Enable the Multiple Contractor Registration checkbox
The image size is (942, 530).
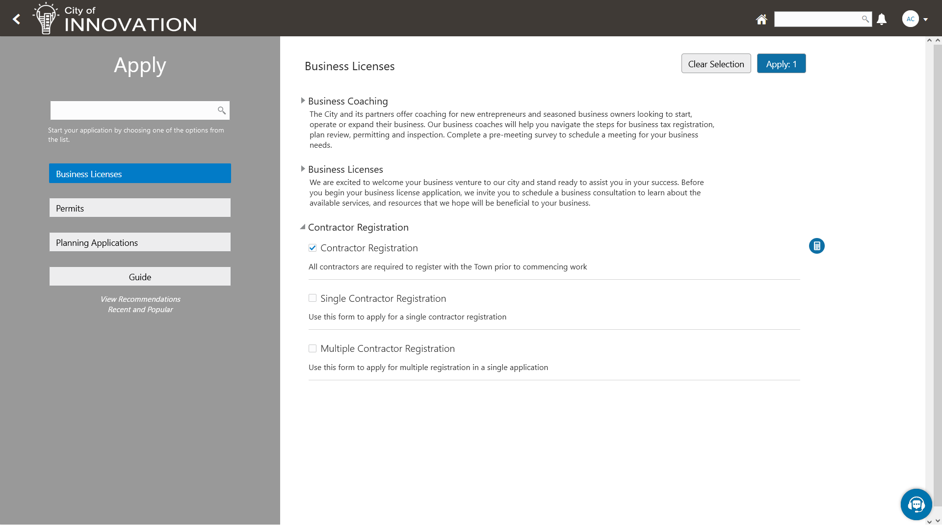tap(313, 348)
